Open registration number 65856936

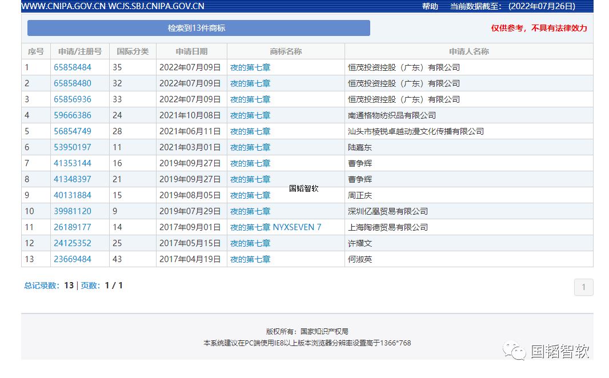72,99
